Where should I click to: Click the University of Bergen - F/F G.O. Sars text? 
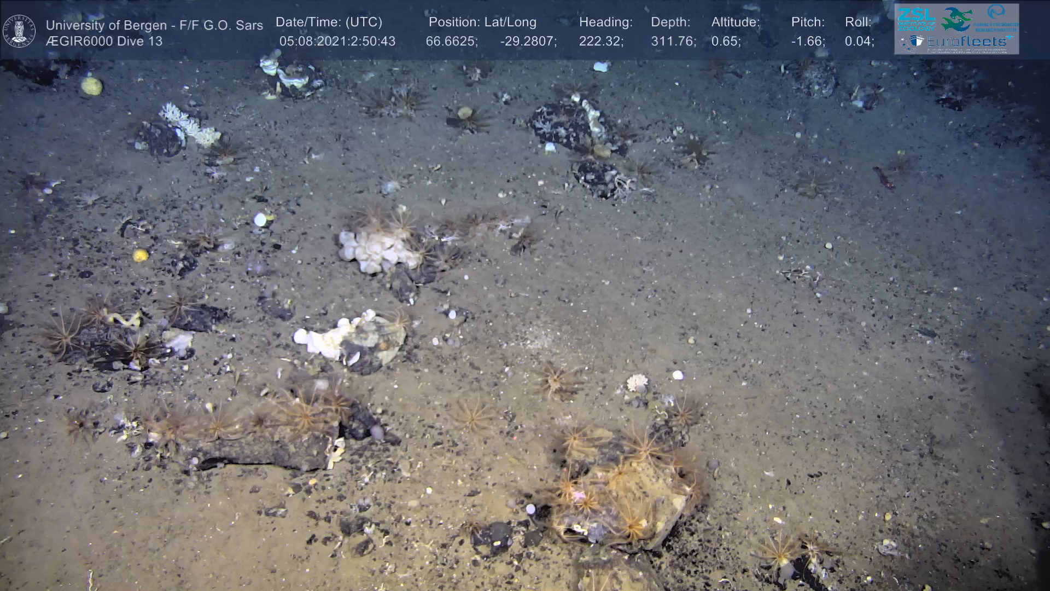[154, 25]
